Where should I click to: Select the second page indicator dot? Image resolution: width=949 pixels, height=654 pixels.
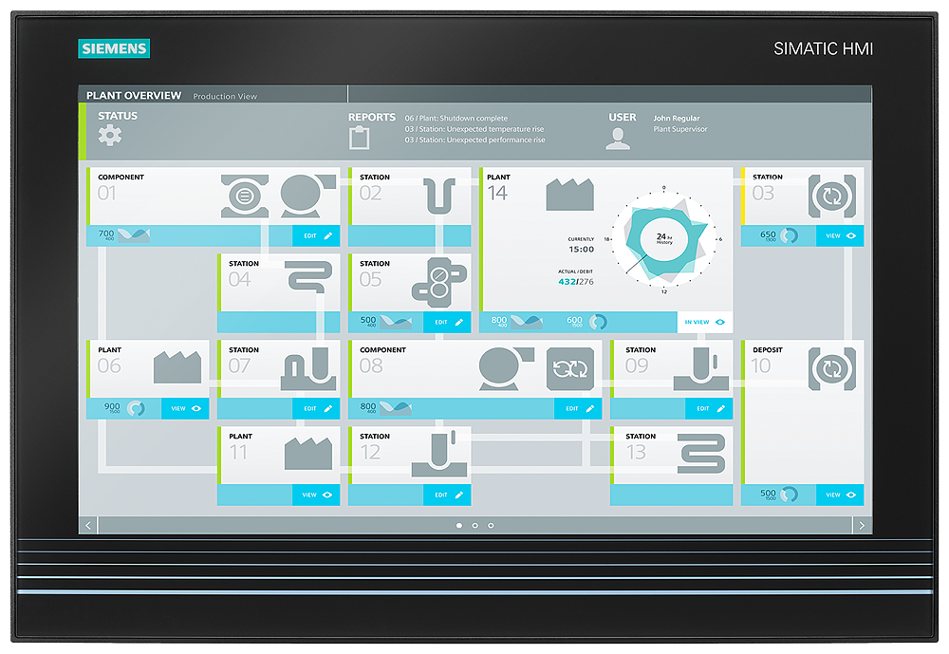coord(475,525)
